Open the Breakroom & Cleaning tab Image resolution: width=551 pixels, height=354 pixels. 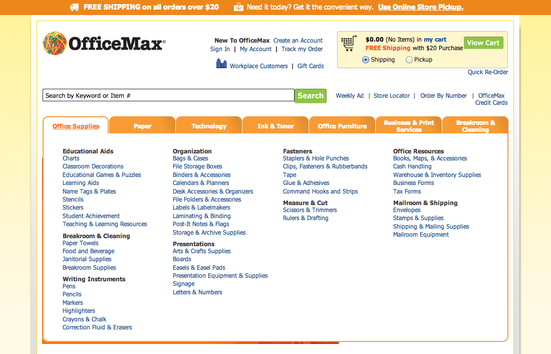[475, 125]
